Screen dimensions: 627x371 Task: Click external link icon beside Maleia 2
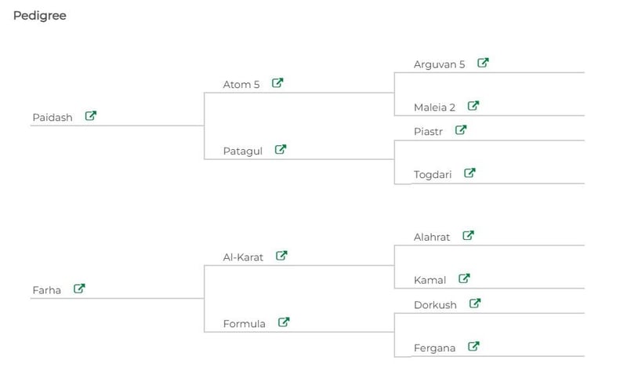coord(473,106)
